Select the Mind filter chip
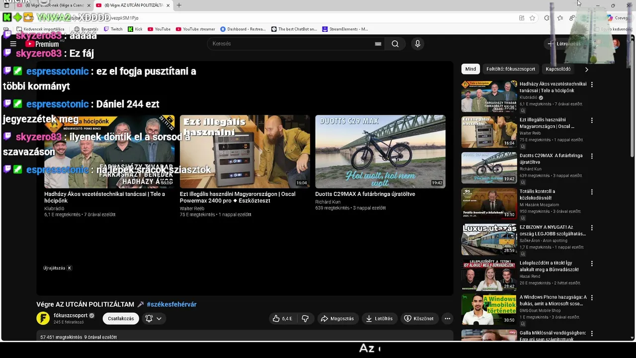636x358 pixels. [x=471, y=69]
